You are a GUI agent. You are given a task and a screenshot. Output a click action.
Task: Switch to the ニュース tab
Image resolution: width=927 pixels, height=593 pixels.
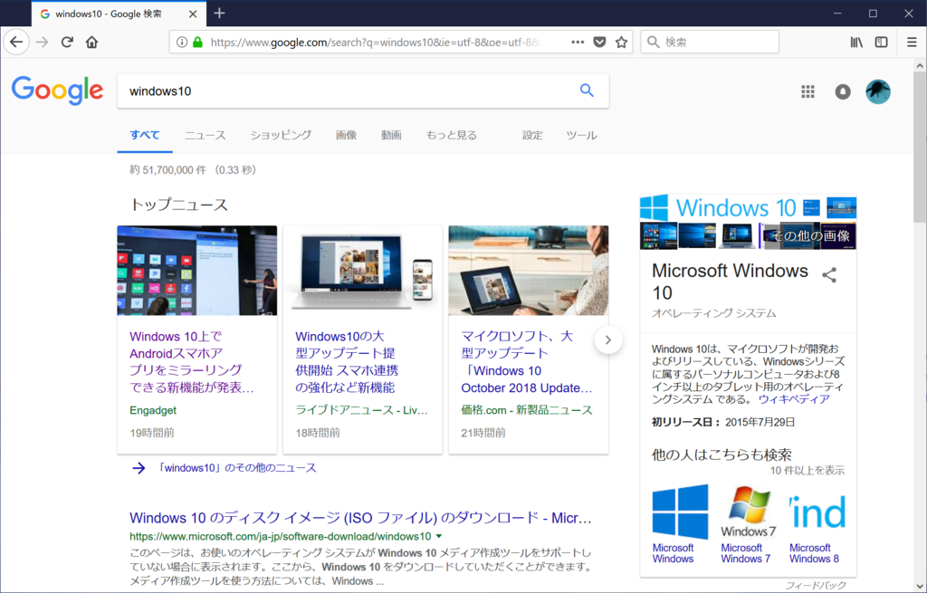click(x=205, y=135)
